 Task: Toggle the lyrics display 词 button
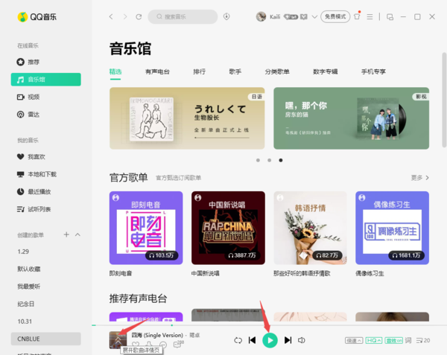click(408, 340)
